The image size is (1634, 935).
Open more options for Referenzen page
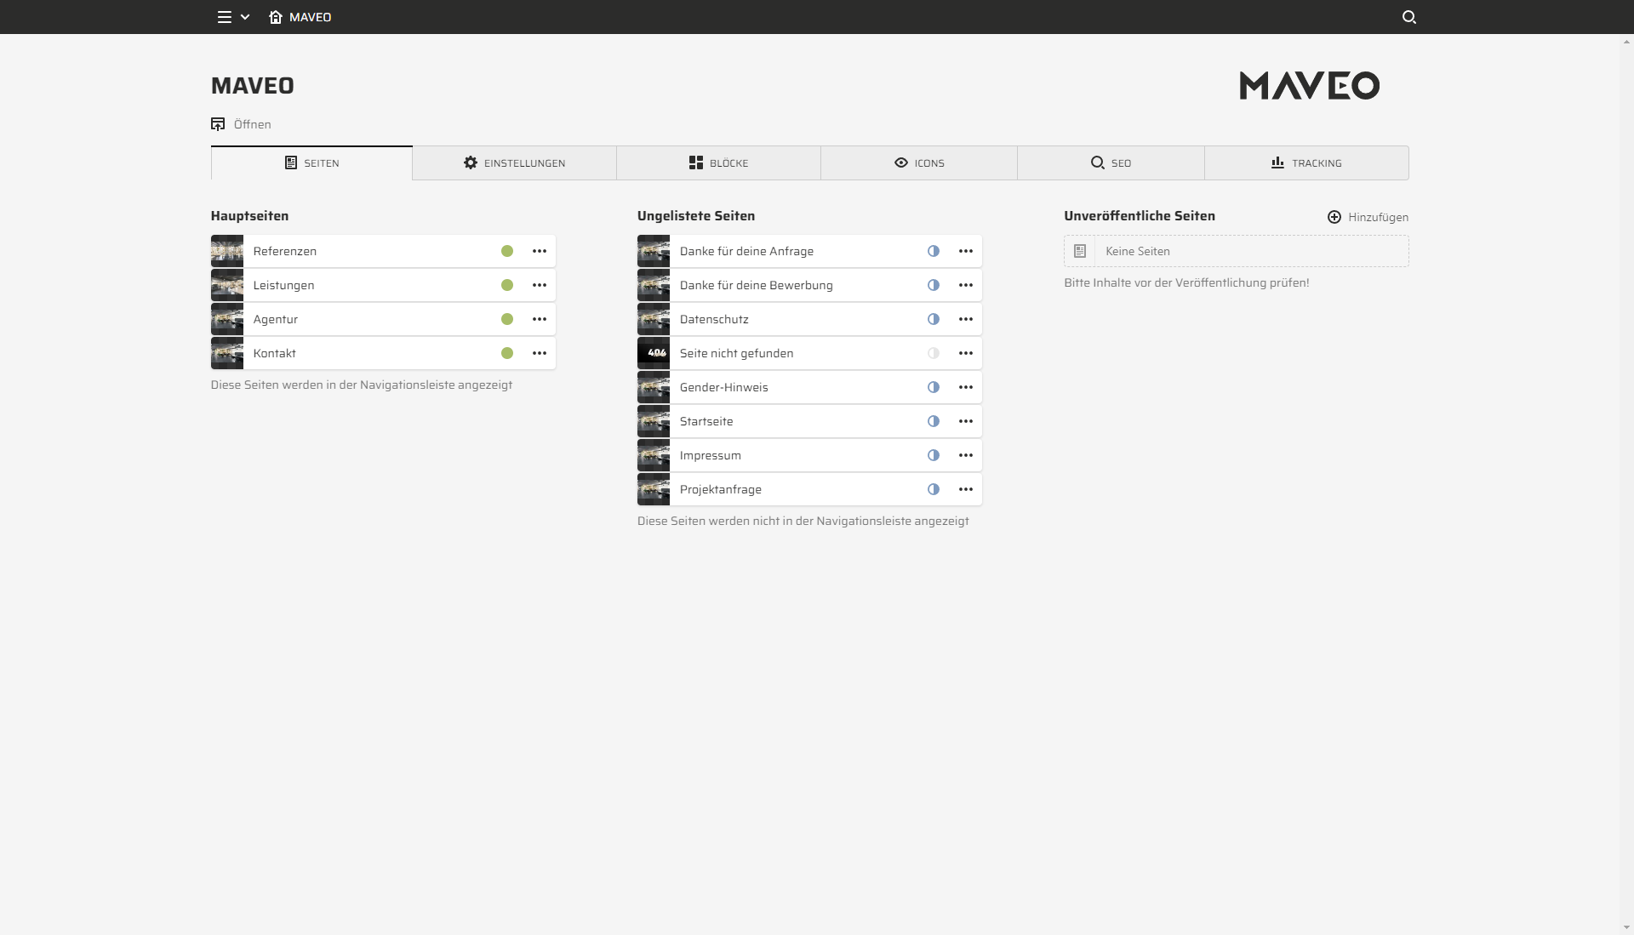tap(540, 251)
